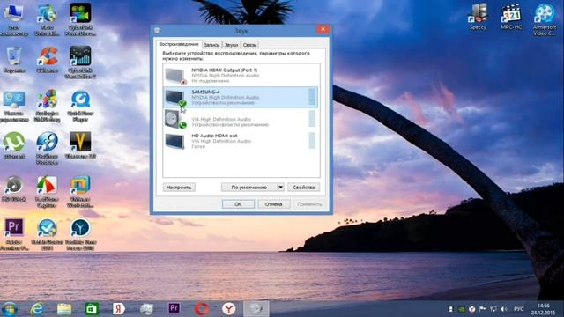The image size is (564, 317).
Task: Launch Internet Explorer from the taskbar
Action: [x=37, y=309]
